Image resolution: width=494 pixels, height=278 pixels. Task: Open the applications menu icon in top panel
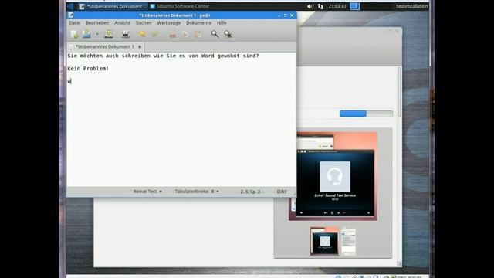point(70,6)
